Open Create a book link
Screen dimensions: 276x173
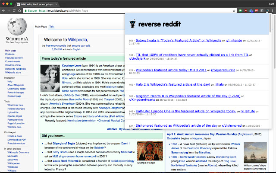point(15,136)
